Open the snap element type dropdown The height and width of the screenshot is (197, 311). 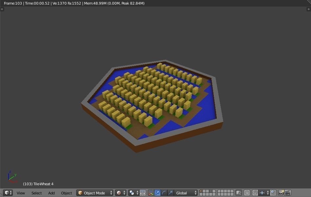[x=264, y=193]
